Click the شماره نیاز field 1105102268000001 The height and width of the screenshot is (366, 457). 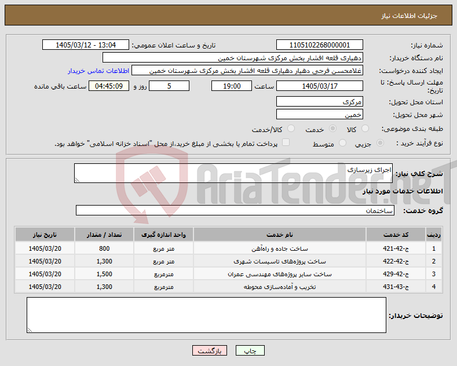click(319, 45)
